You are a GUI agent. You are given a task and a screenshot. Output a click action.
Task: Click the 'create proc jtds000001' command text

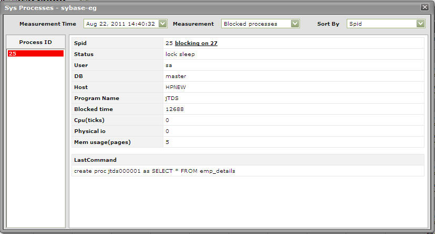154,171
